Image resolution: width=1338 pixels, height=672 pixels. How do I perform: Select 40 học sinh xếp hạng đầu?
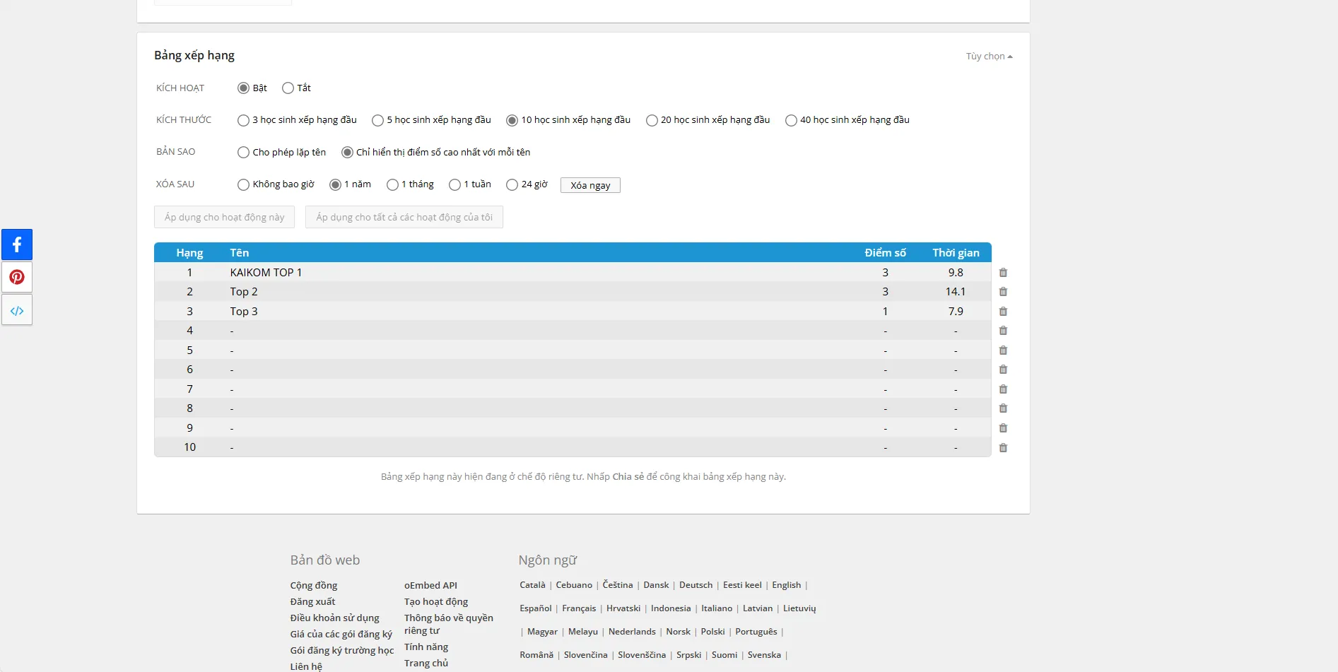point(792,121)
